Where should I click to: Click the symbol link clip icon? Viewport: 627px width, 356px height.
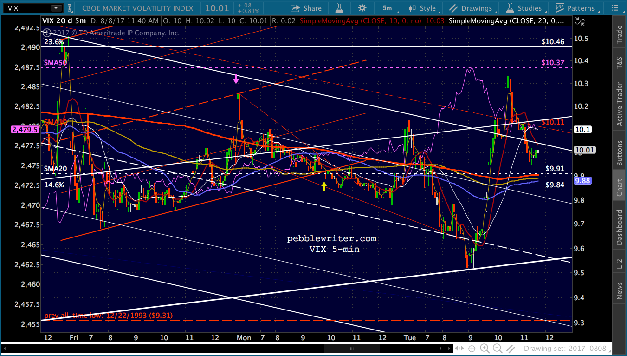70,8
